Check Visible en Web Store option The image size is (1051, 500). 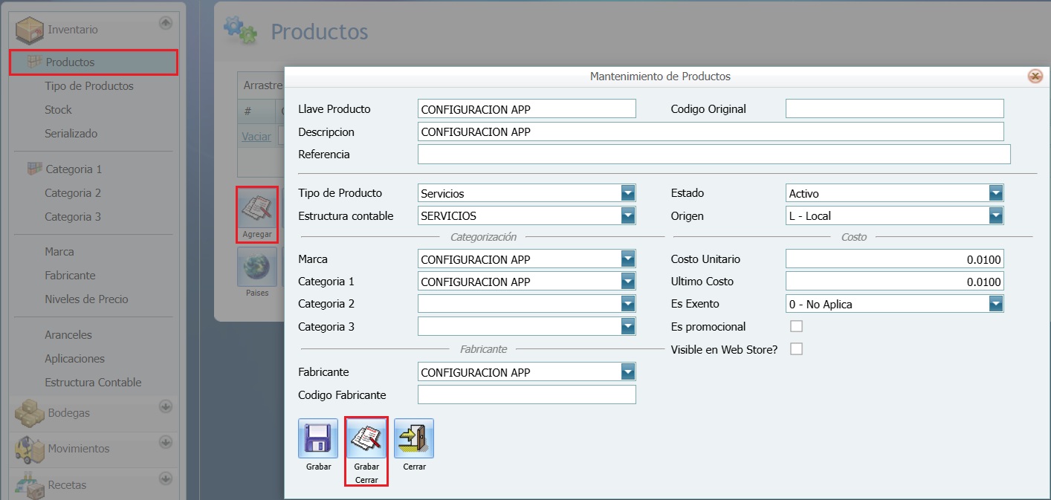point(796,349)
